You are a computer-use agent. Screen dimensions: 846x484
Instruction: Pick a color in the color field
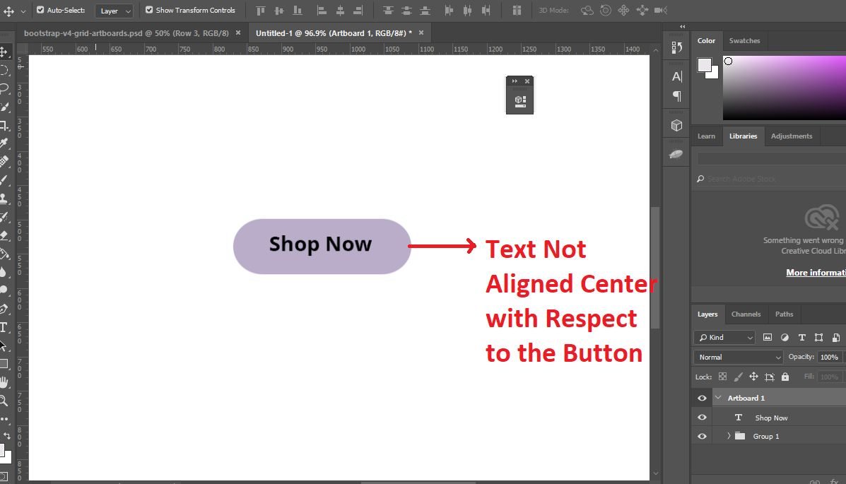[x=785, y=86]
